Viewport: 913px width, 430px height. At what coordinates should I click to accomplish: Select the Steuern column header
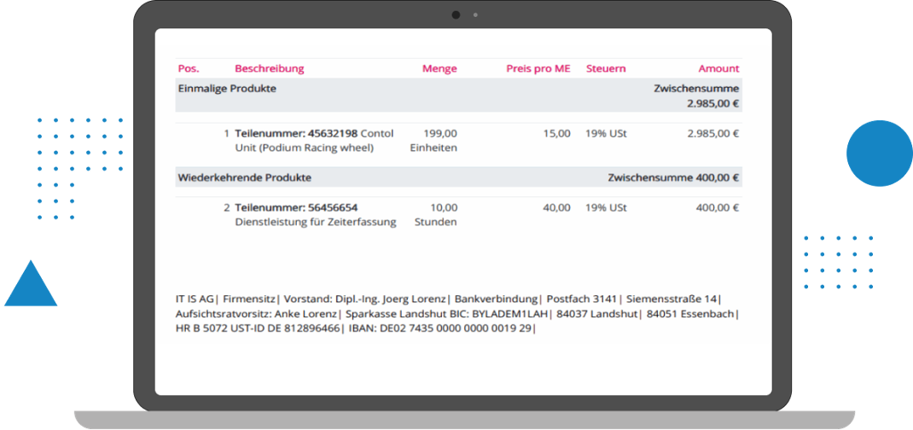click(605, 68)
